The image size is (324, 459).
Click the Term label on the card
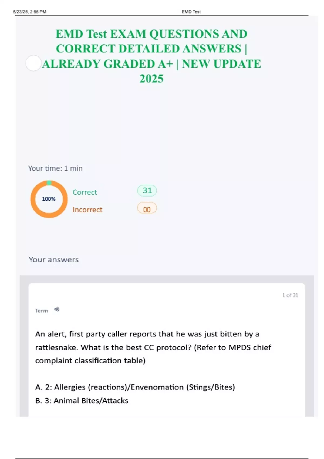(42, 311)
